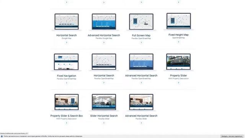Click arrow below Advanced Horizontal Search Parallax Google Map
The width and height of the screenshot is (245, 138).
[x=104, y=43]
